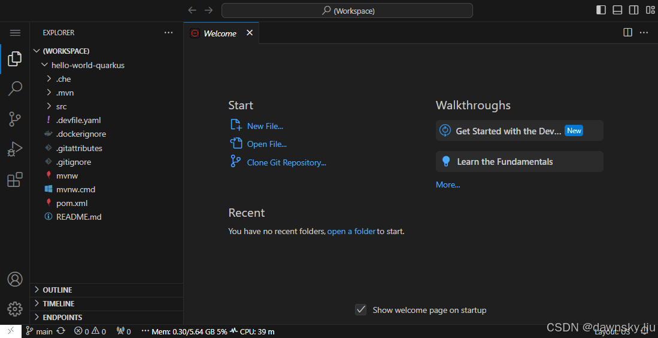This screenshot has height=338, width=658.
Task: Toggle the bottom panel layout icon
Action: coord(617,10)
